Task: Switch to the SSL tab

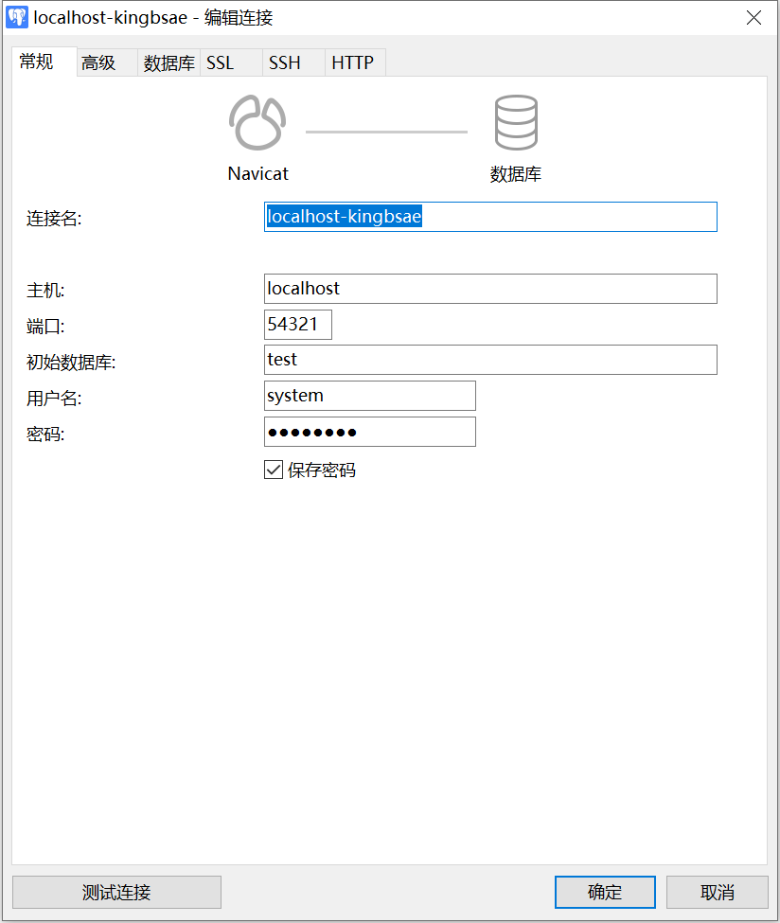Action: click(231, 62)
